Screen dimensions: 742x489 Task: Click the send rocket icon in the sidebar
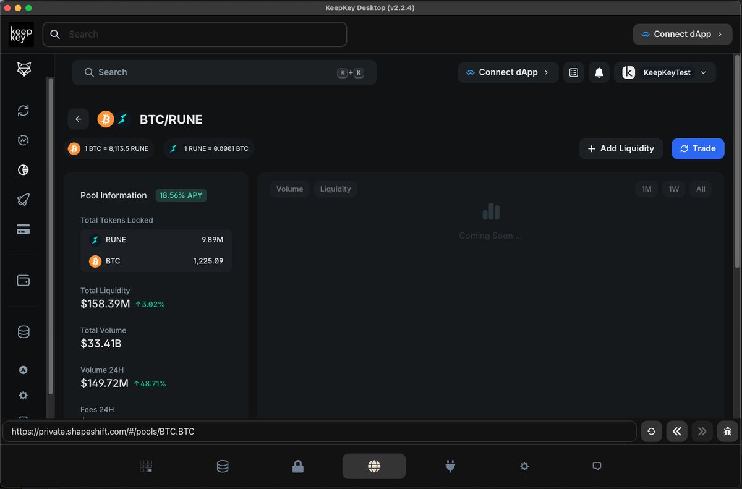[23, 199]
